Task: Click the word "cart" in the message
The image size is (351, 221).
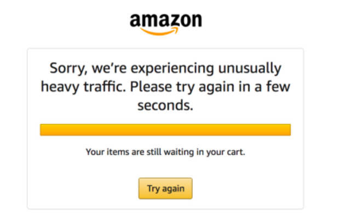Action: tap(235, 152)
